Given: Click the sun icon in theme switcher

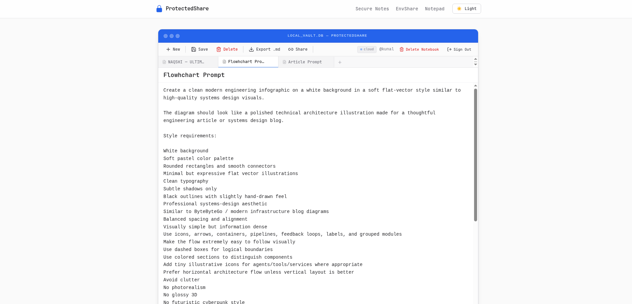Looking at the screenshot, I should coord(459,9).
